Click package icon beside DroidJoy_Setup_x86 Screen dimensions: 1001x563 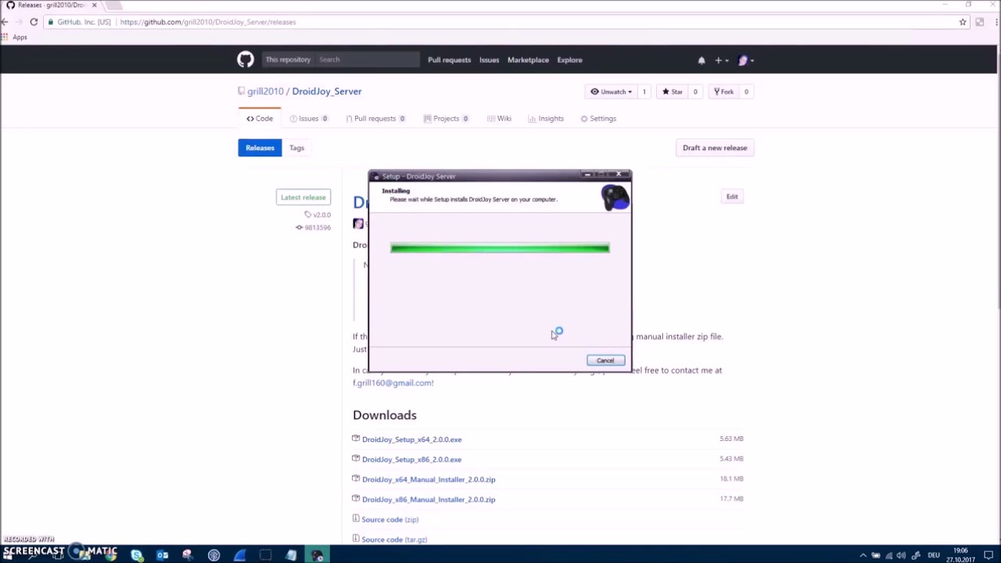356,459
